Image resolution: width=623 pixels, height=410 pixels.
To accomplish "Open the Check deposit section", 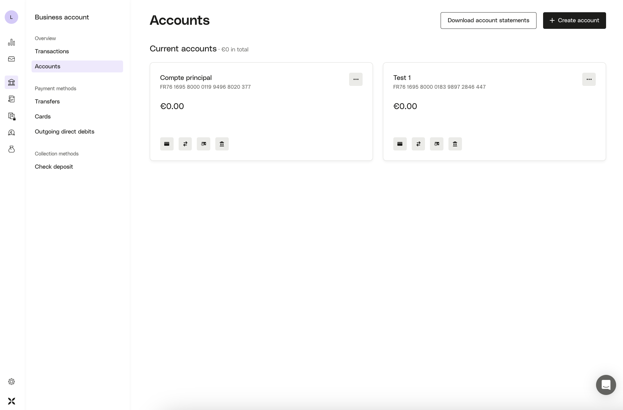I will tap(54, 167).
